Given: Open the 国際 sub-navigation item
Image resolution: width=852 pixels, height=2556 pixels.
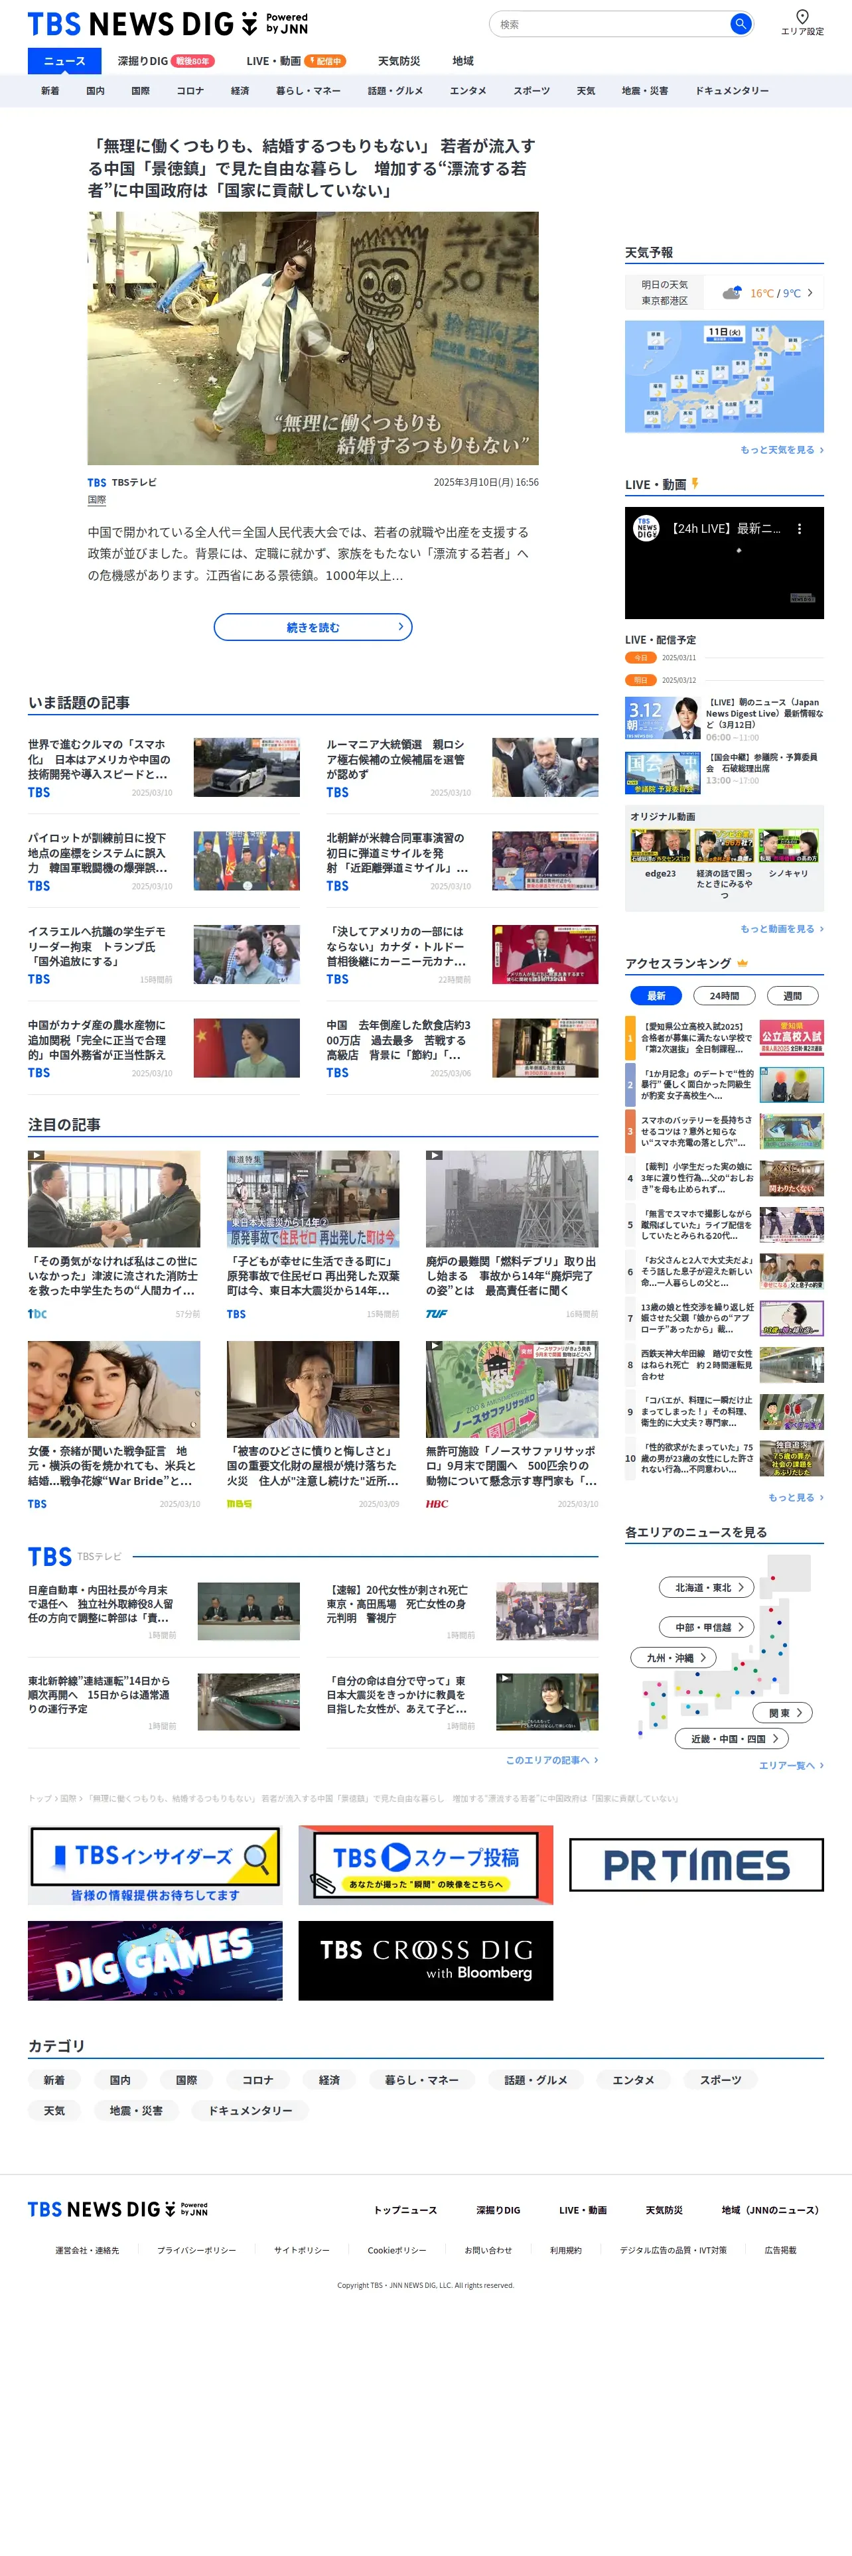Looking at the screenshot, I should point(141,90).
